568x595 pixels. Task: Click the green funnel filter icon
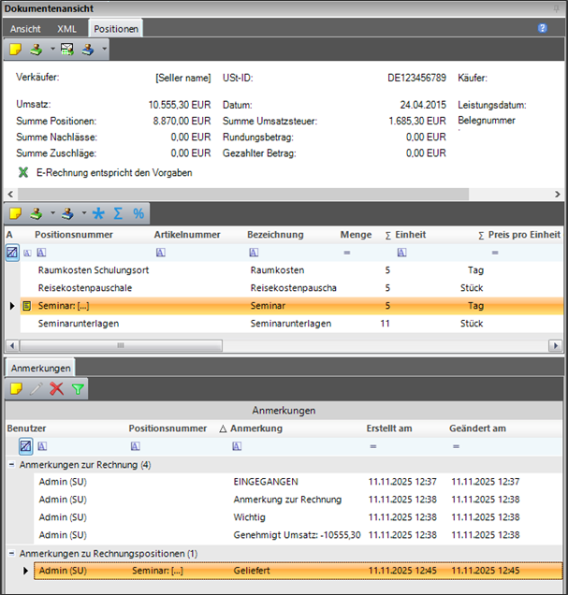pos(78,389)
